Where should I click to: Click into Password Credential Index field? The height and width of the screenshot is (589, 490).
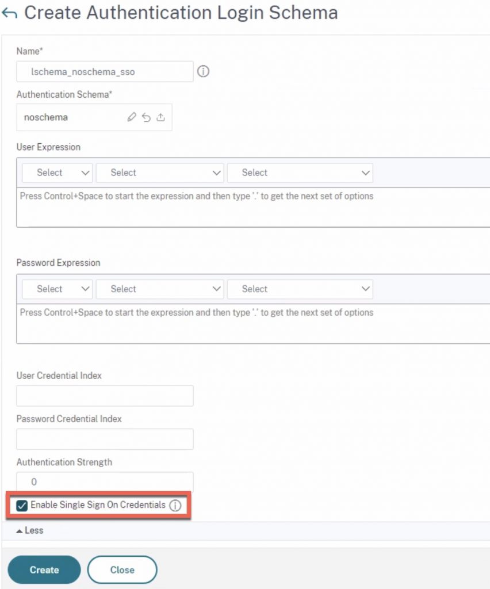pos(105,439)
